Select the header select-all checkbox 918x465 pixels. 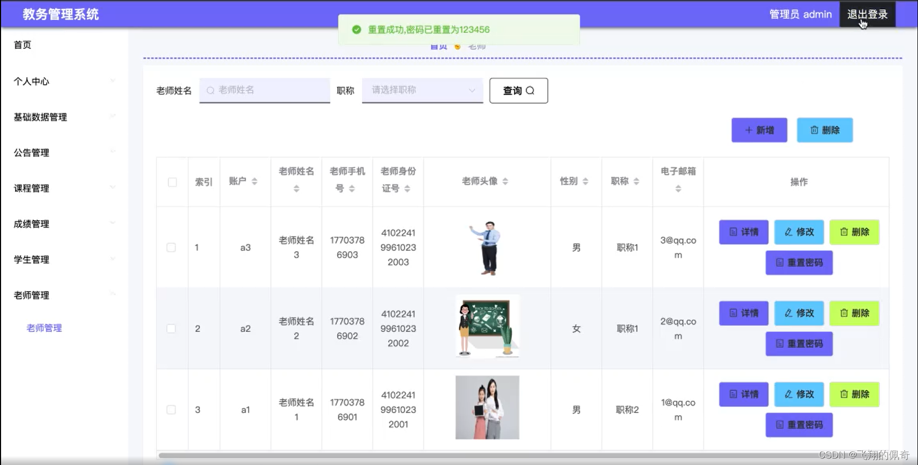point(172,182)
